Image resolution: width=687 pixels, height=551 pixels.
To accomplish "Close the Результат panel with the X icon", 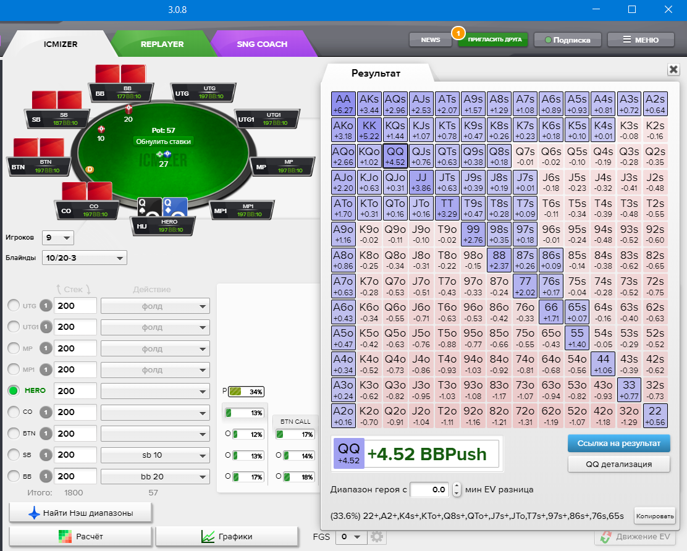I will click(673, 69).
